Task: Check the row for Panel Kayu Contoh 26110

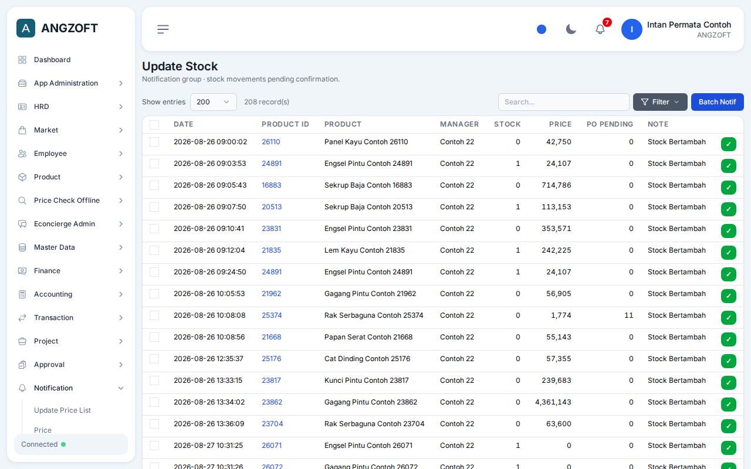Action: [154, 142]
